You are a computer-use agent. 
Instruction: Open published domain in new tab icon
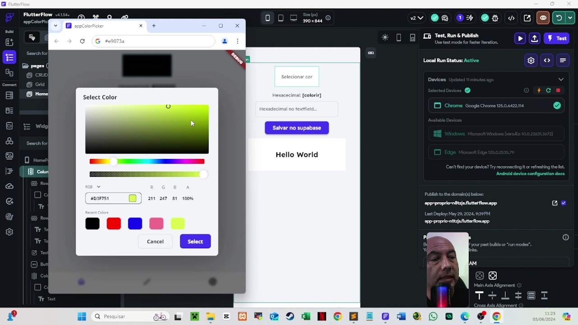tap(555, 203)
